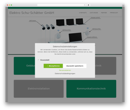This screenshot has height=110, width=130.
Task: Click the browser address bar
Action: pyautogui.click(x=61, y=5)
